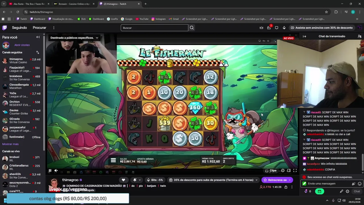Image resolution: width=364 pixels, height=205 pixels.
Task: Enter fullscreen on the player
Action: click(295, 171)
